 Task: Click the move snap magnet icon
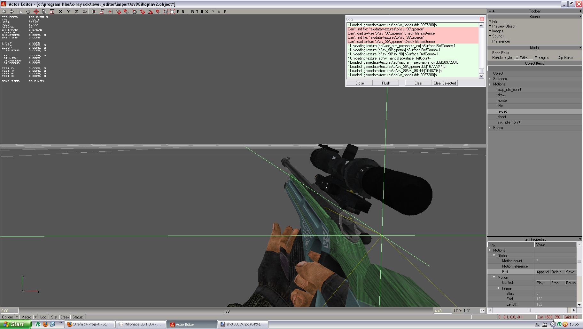coord(158,12)
